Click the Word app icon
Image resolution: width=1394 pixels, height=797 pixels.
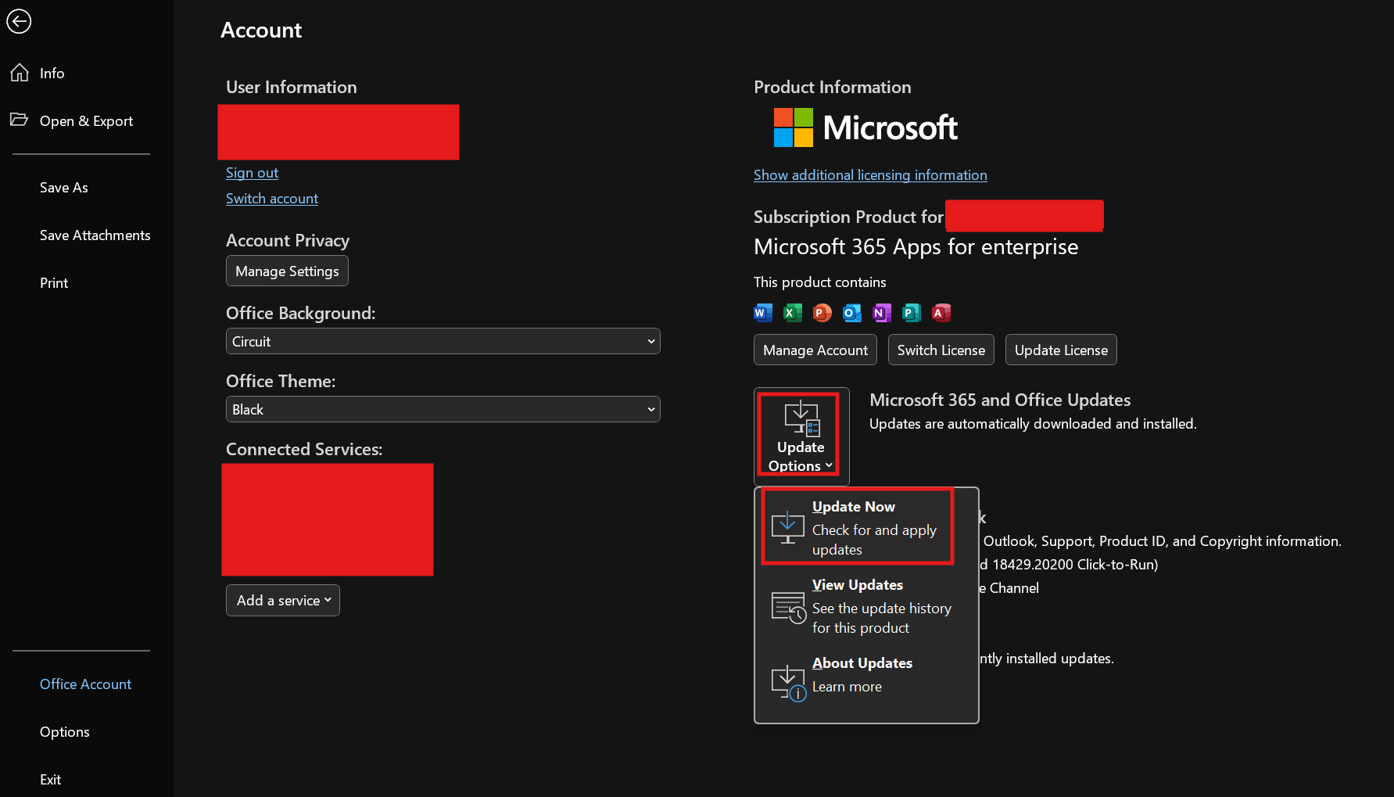point(763,313)
